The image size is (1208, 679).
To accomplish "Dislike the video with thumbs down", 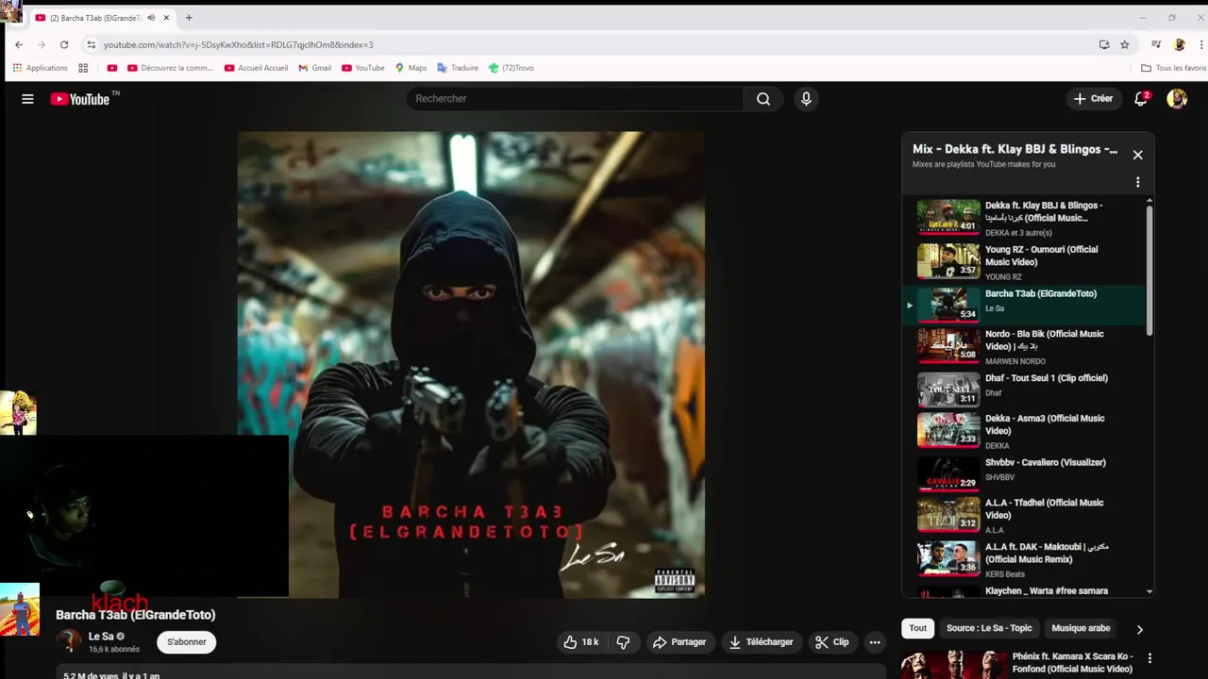I will (x=623, y=642).
